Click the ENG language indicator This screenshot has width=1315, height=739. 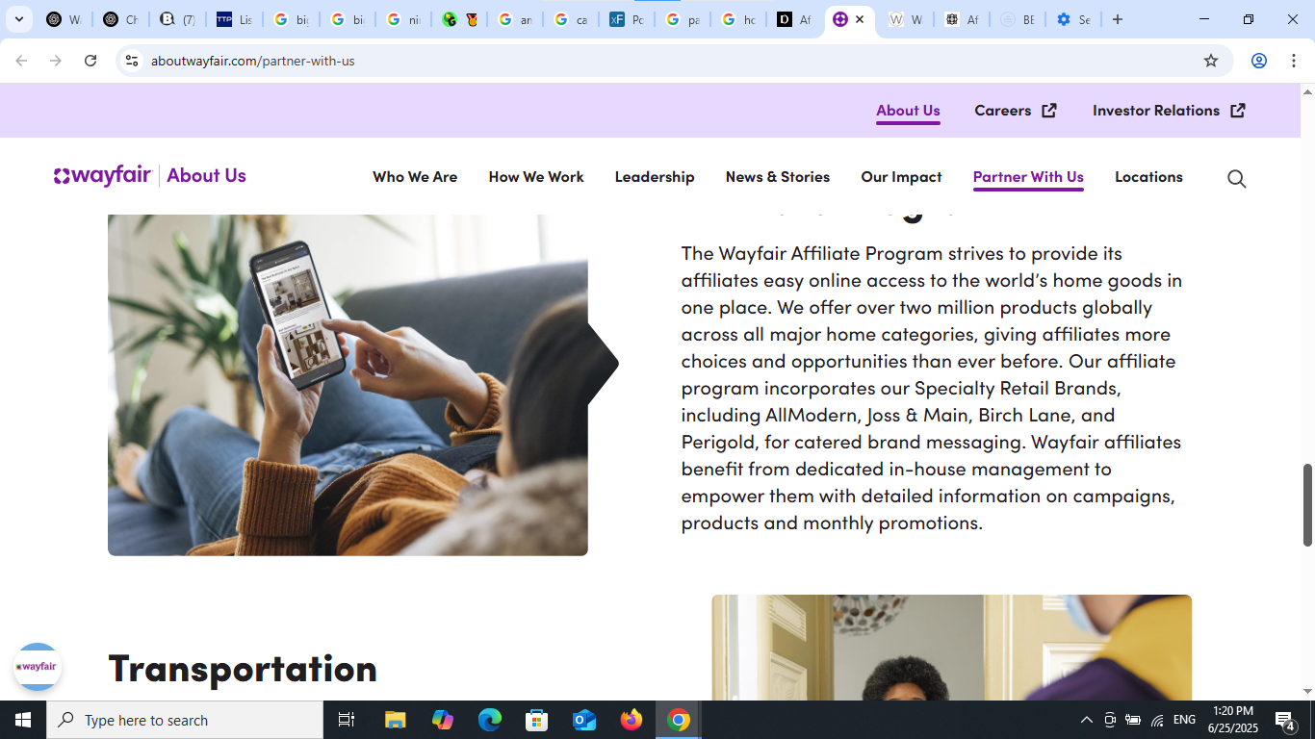[x=1184, y=720]
